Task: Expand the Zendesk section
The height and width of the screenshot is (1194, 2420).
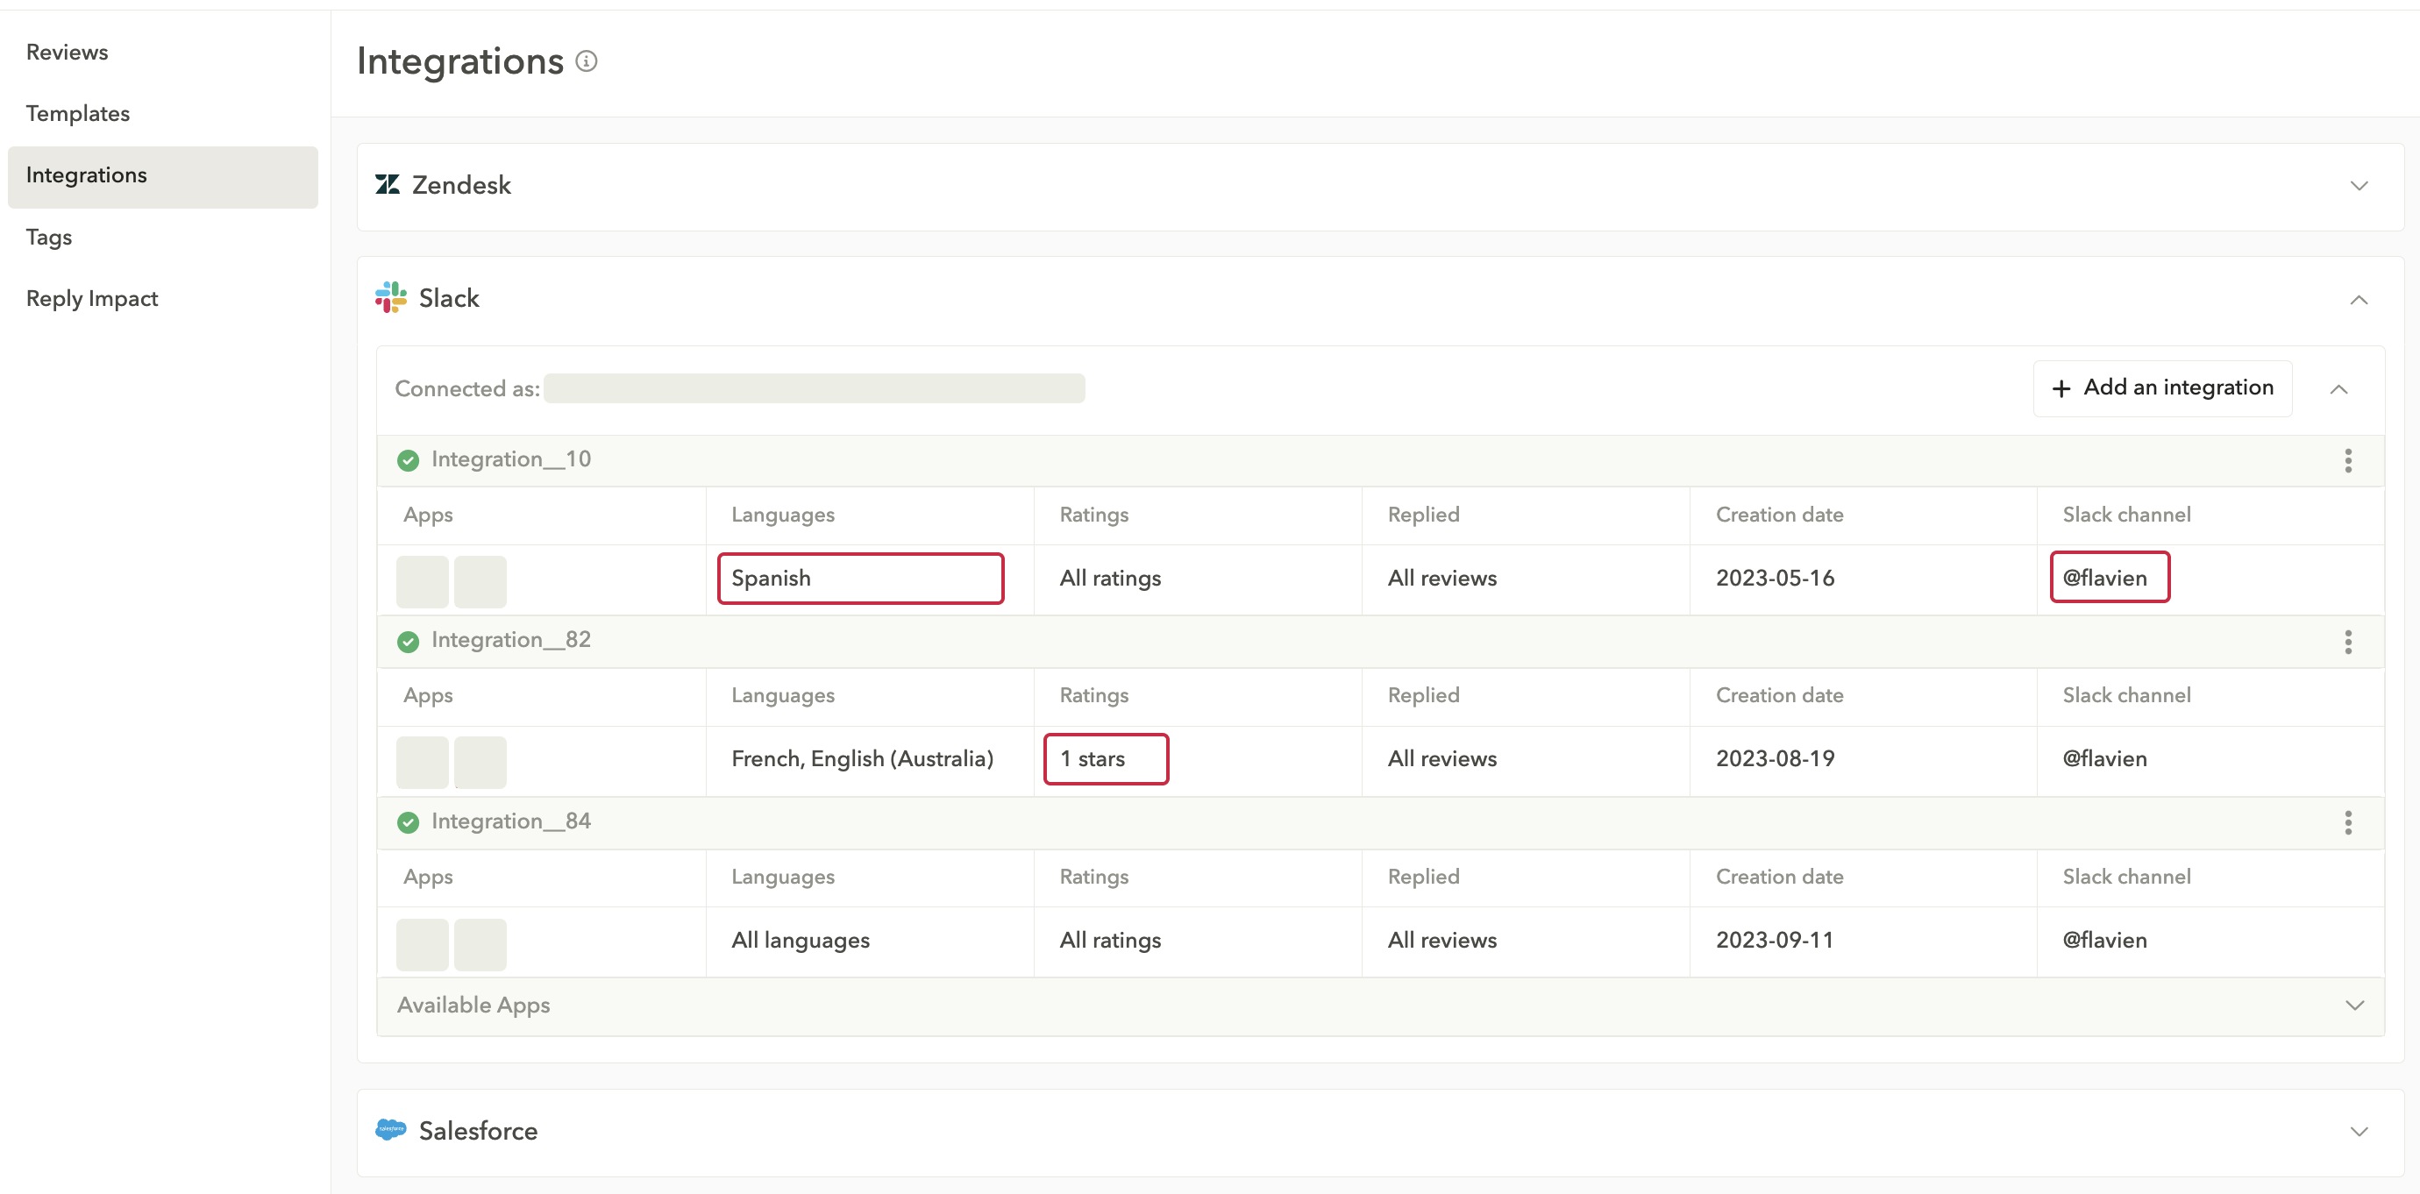Action: click(x=2359, y=184)
